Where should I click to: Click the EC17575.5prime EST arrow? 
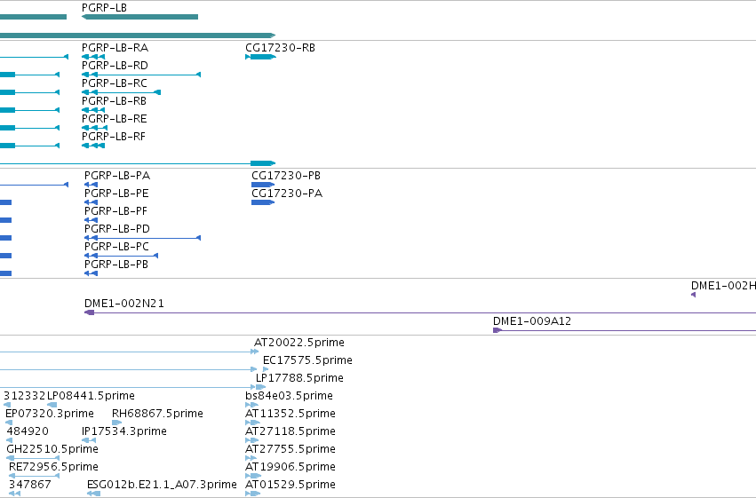click(266, 369)
